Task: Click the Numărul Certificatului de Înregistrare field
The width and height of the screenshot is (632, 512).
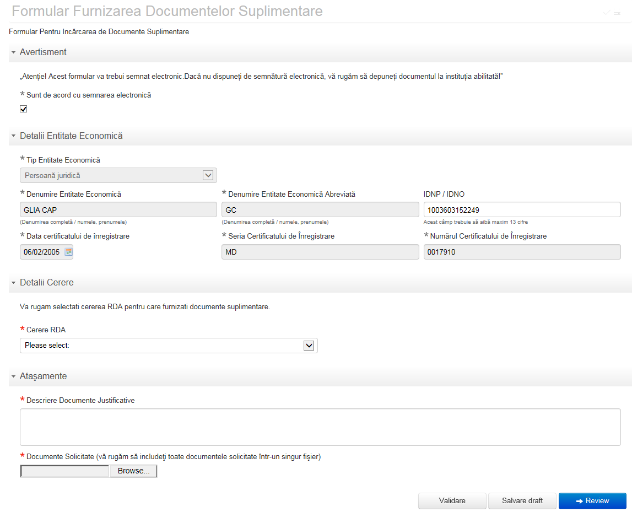Action: click(522, 252)
